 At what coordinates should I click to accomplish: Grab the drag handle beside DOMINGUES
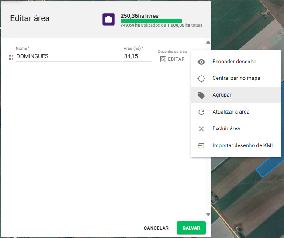11,57
